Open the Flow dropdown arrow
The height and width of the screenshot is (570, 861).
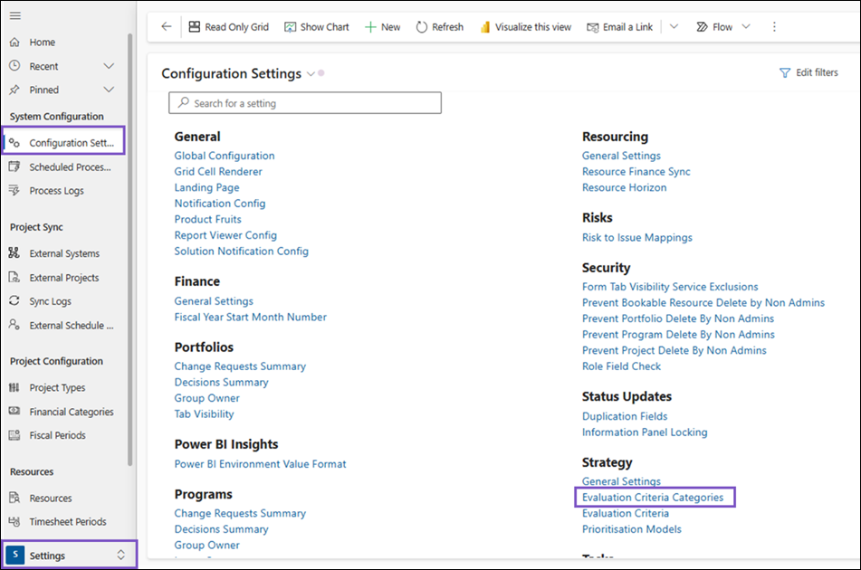(746, 27)
